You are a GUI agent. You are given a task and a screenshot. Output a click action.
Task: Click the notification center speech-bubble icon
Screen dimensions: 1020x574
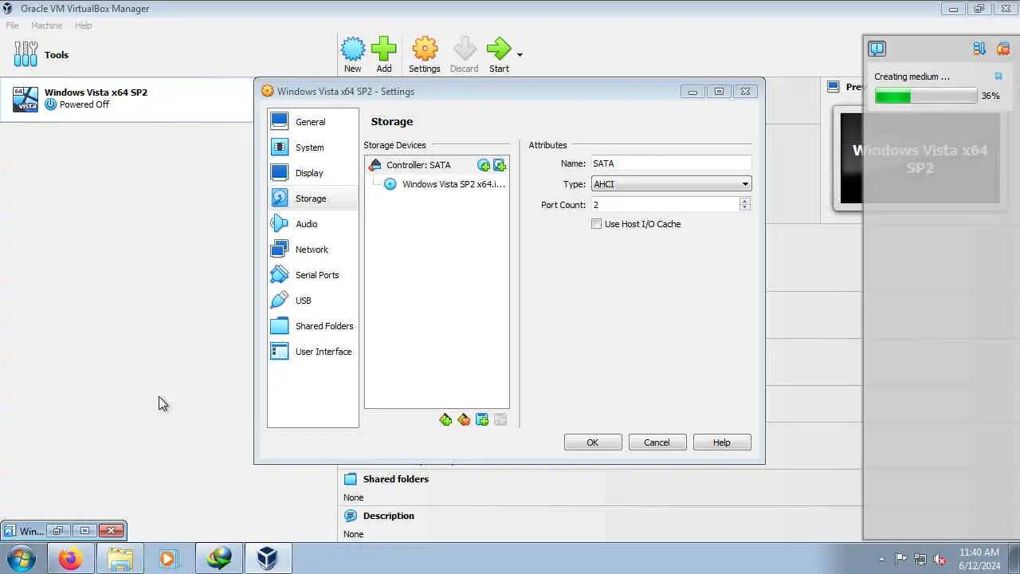coord(877,49)
